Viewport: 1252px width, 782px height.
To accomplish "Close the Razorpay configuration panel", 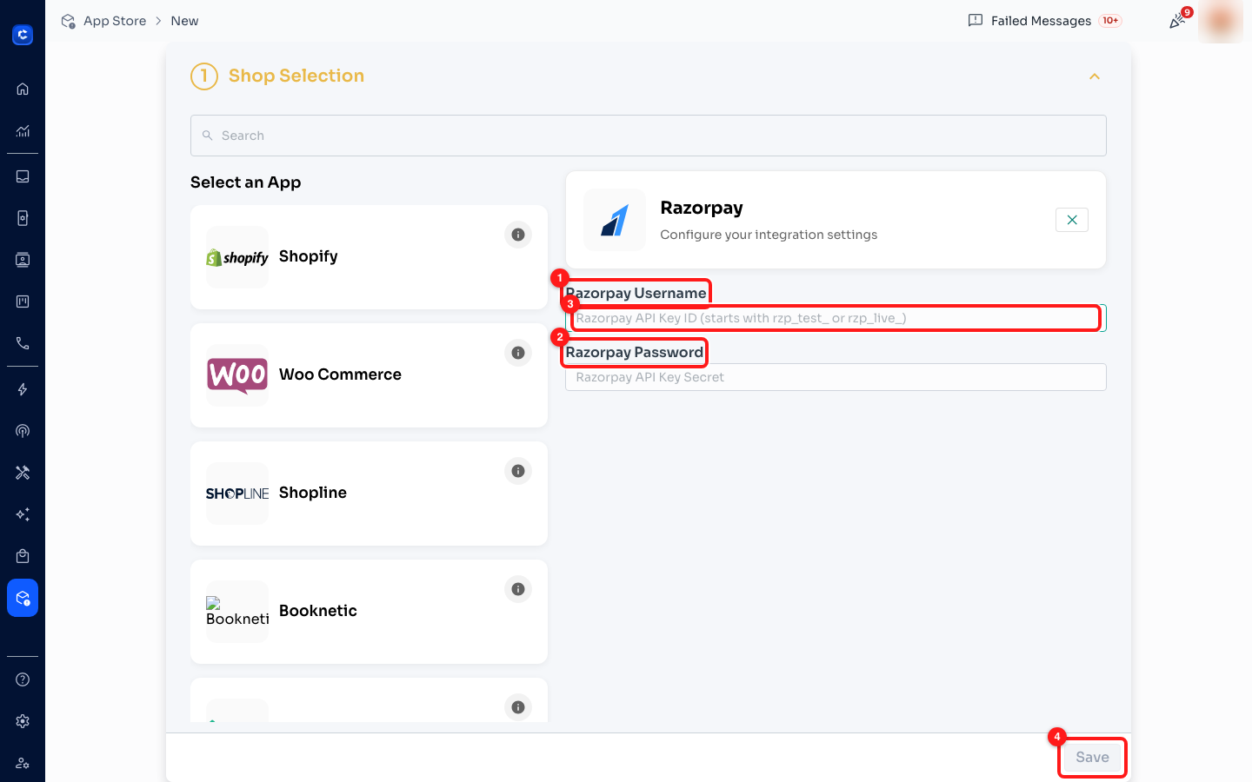I will [x=1072, y=220].
